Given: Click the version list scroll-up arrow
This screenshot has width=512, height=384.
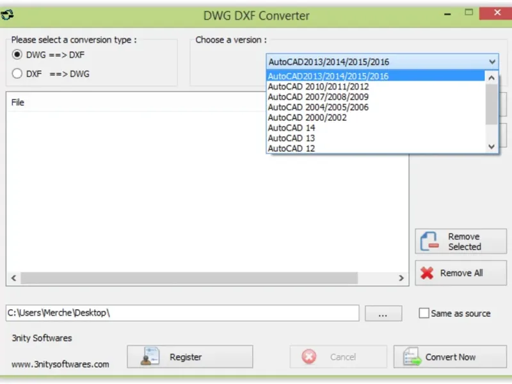Looking at the screenshot, I should click(x=492, y=77).
